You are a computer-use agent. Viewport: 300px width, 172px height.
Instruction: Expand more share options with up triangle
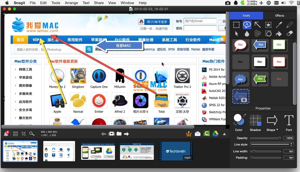coord(224,134)
